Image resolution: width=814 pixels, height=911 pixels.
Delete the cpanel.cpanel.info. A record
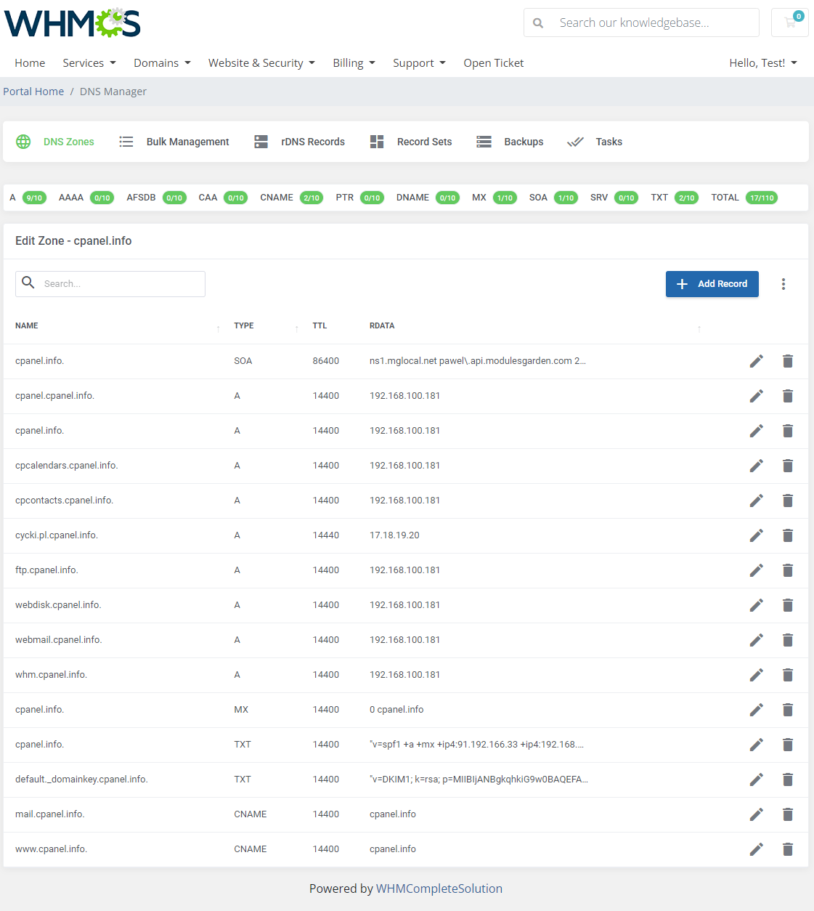tap(788, 396)
